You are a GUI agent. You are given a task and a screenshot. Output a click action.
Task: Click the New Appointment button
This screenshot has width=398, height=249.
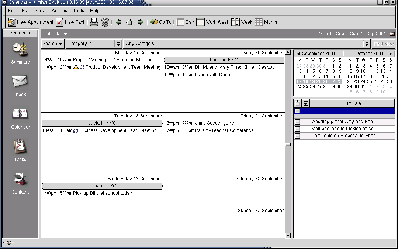point(31,22)
